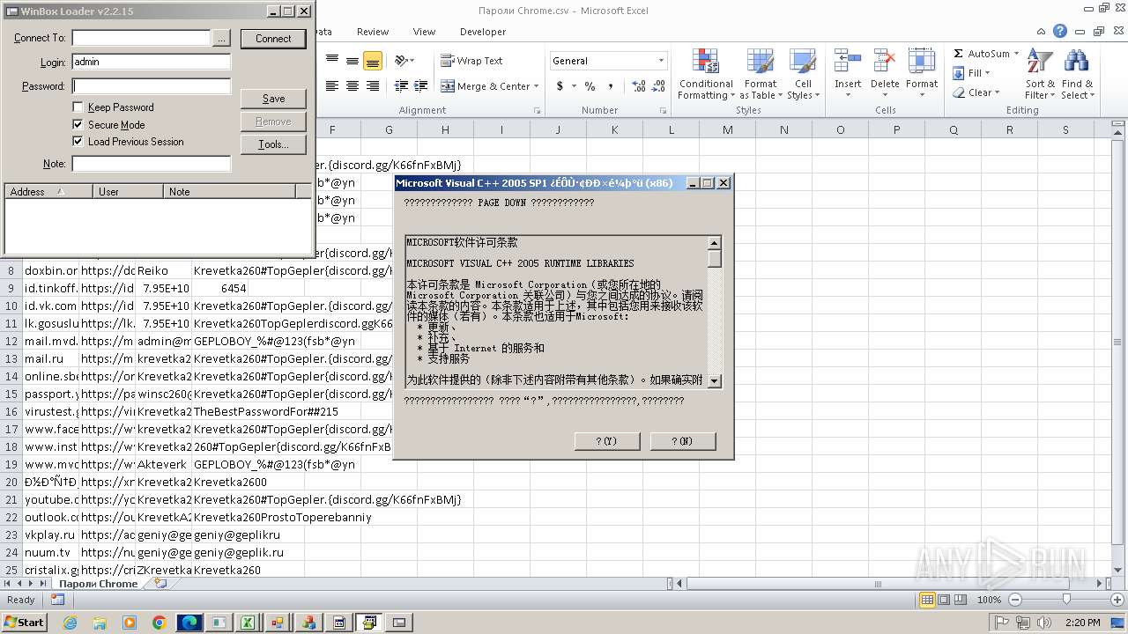Click the Delete cells icon

pyautogui.click(x=885, y=62)
